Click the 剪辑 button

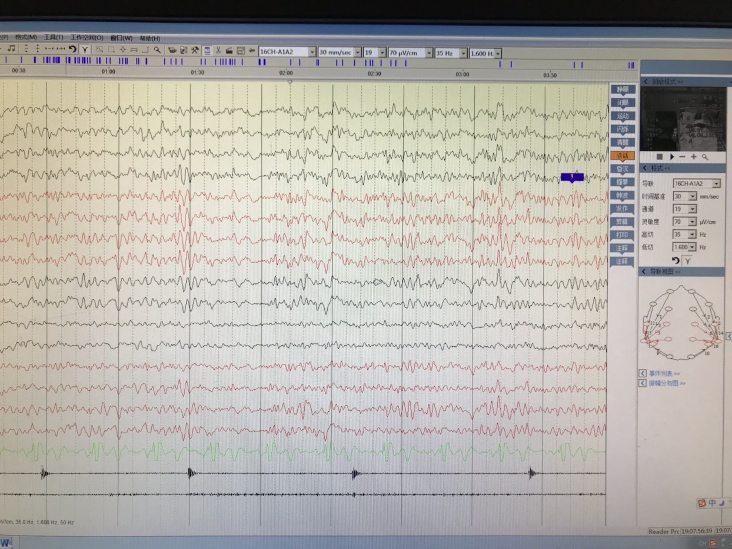coord(623,222)
